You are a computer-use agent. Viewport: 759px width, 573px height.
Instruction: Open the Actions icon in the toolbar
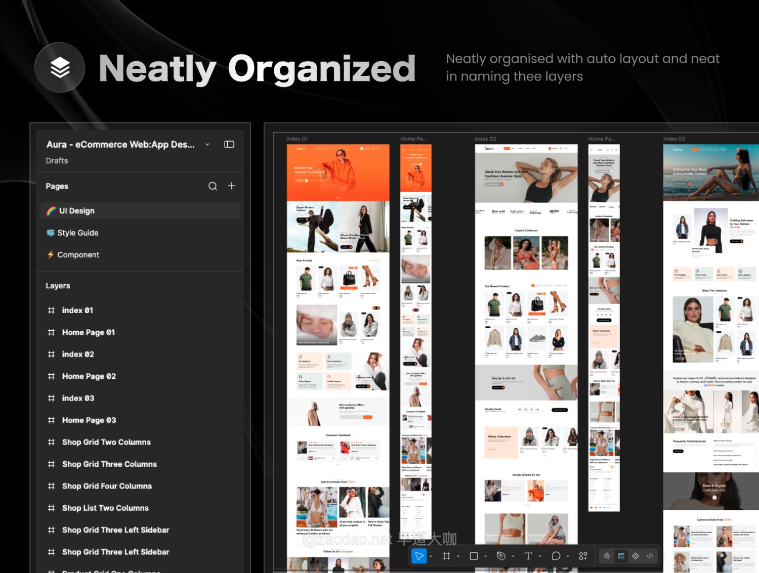(x=583, y=556)
